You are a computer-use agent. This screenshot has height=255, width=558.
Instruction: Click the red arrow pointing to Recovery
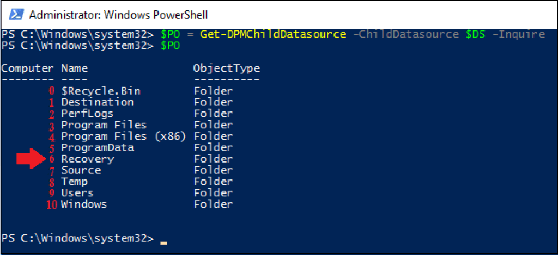(x=31, y=158)
